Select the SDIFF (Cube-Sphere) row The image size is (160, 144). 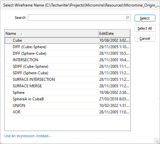[67, 66]
